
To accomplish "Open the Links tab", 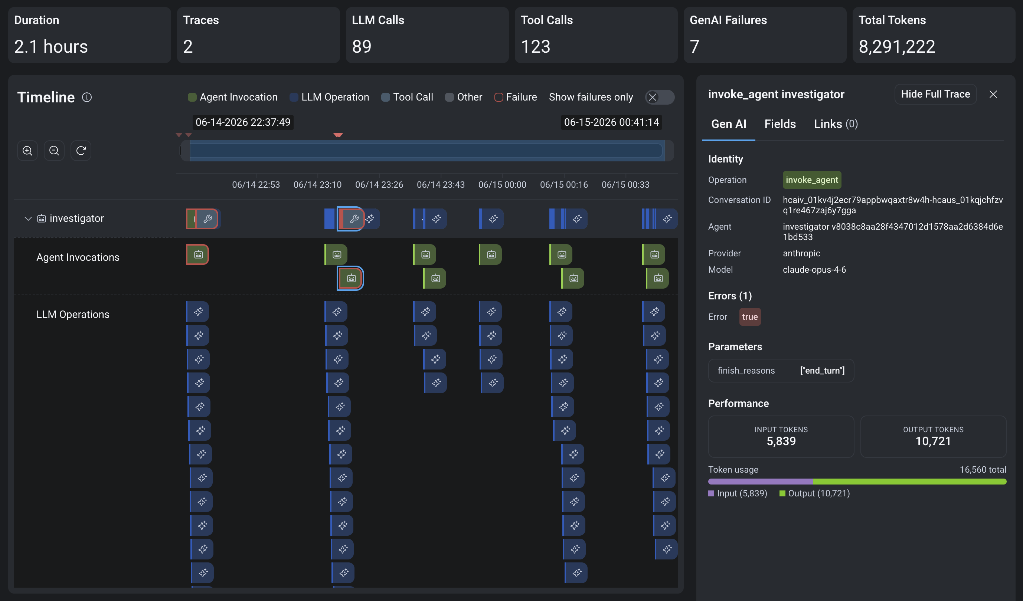I will click(x=836, y=124).
